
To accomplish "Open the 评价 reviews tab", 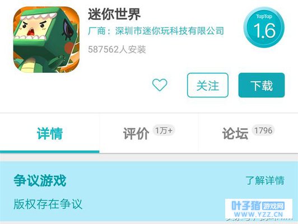I will point(136,134).
